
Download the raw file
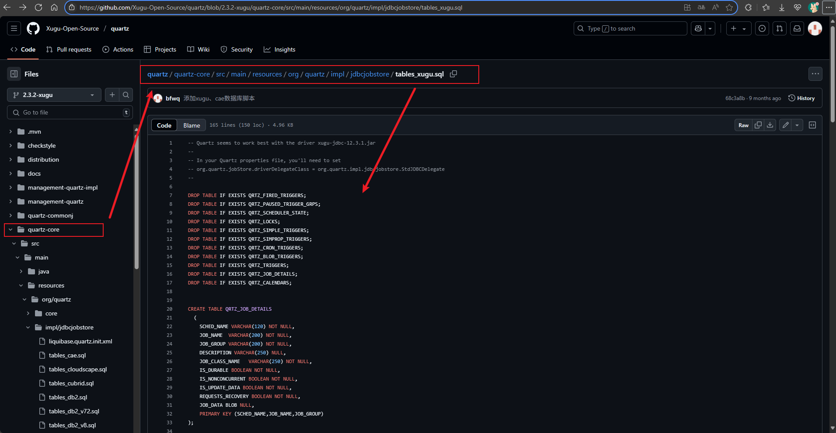pyautogui.click(x=770, y=125)
